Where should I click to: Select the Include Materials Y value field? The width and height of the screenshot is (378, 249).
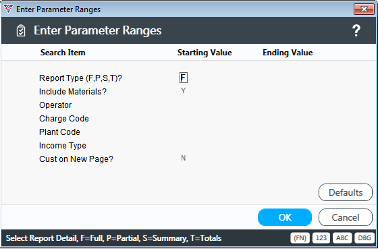183,90
